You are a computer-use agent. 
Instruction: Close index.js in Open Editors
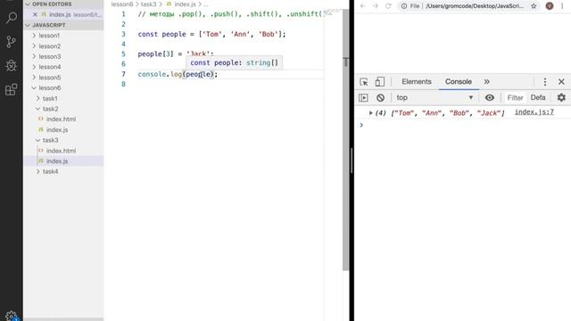click(x=35, y=14)
